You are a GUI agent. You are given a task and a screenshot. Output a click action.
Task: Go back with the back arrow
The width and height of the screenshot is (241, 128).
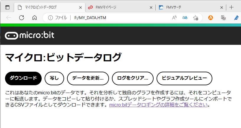click(9, 18)
